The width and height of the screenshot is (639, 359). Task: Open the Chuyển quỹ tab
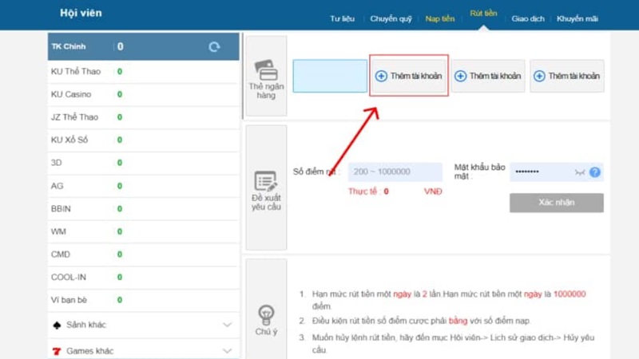(x=391, y=18)
